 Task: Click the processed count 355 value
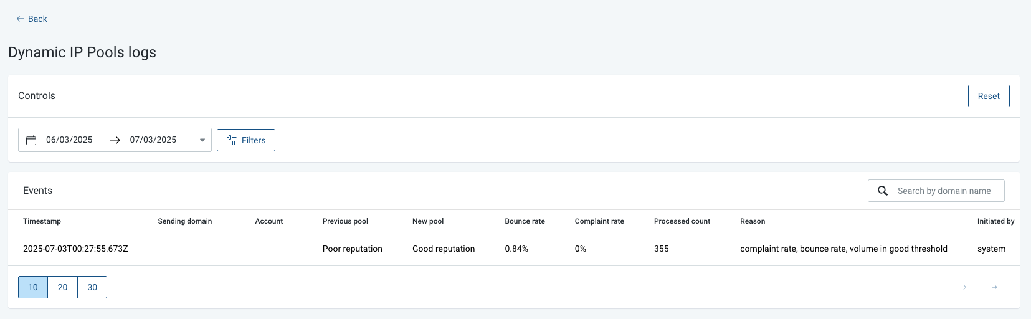(x=662, y=249)
